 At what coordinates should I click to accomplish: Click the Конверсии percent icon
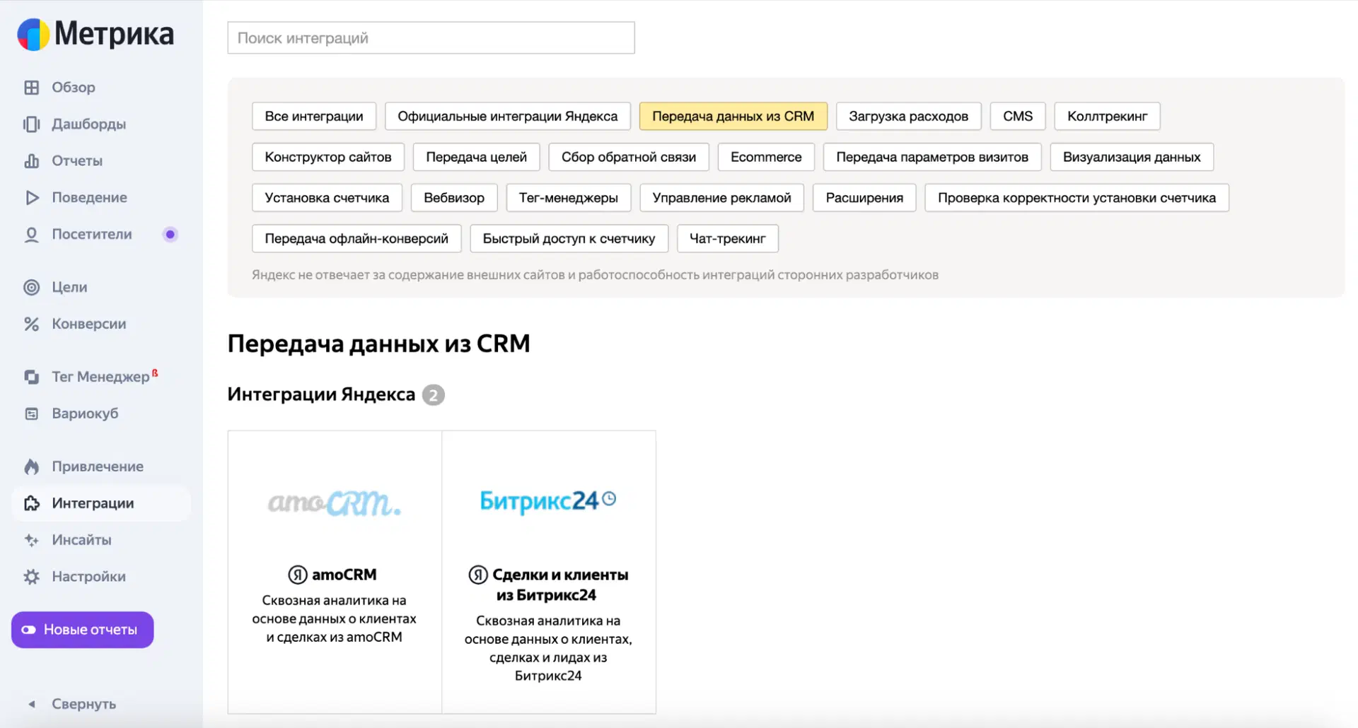31,324
